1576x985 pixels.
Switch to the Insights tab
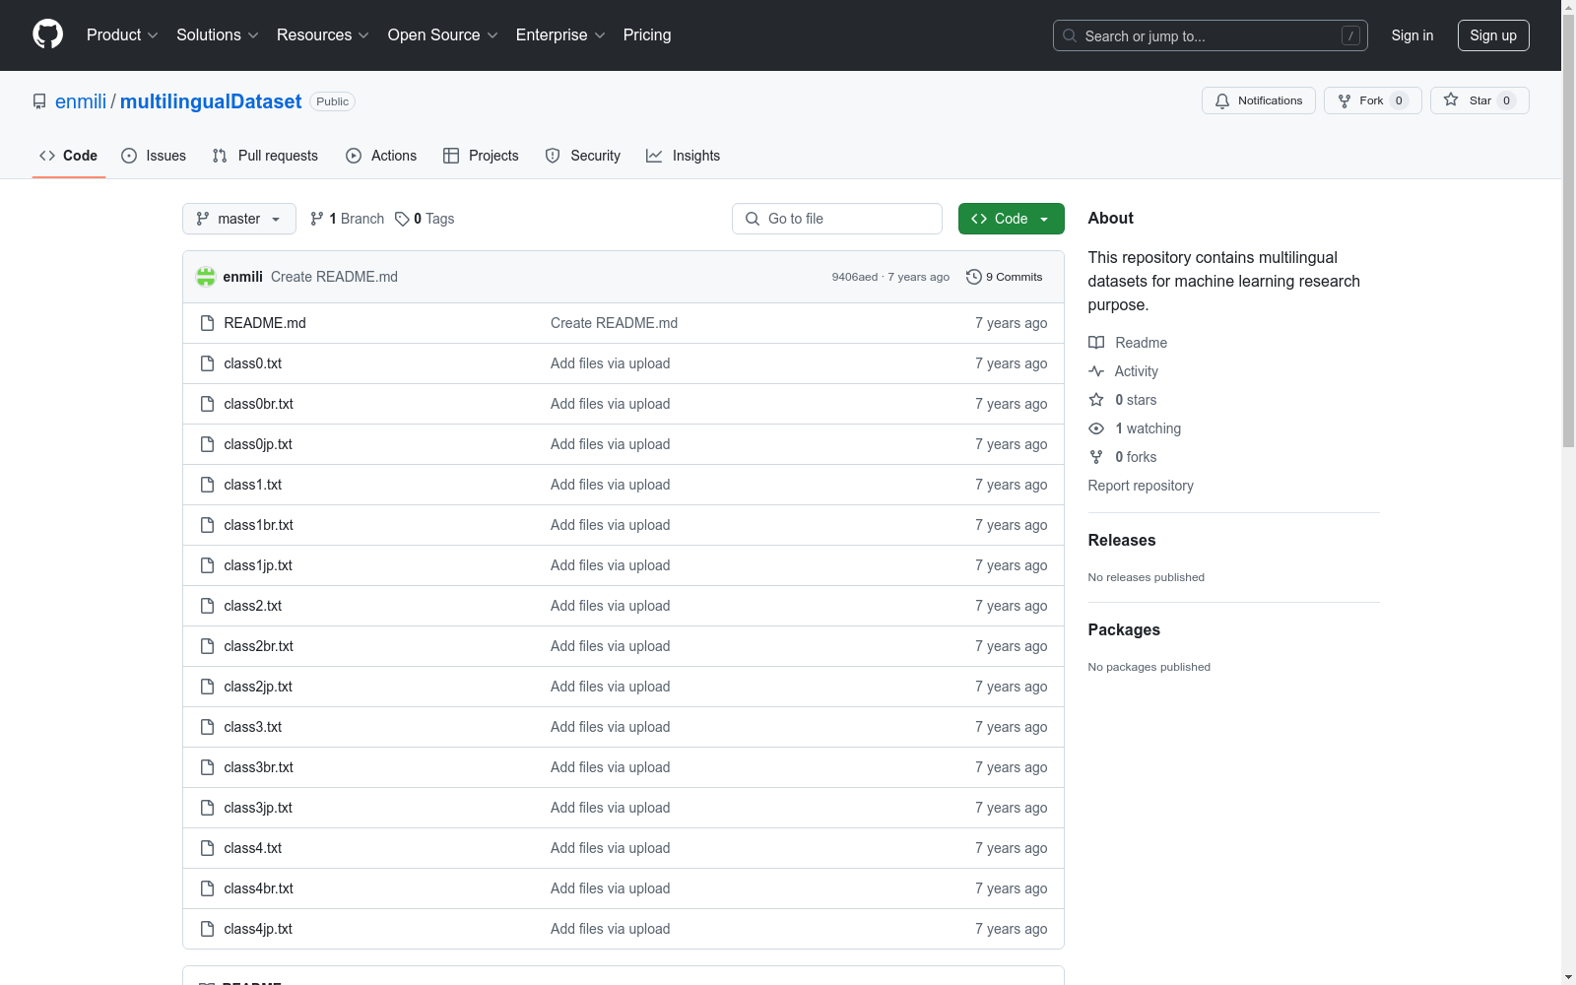[x=683, y=156]
